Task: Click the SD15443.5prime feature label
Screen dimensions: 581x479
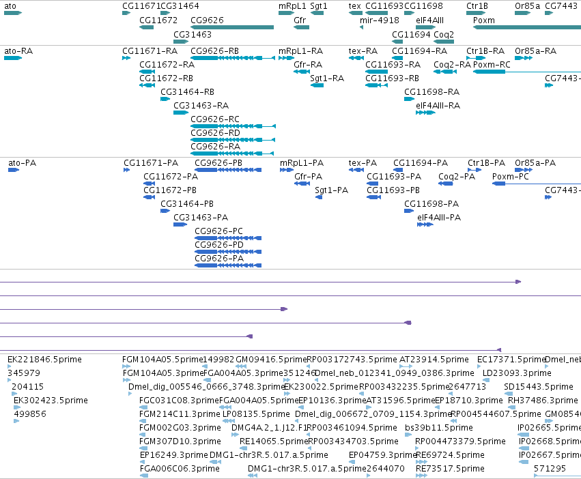Action: tap(539, 386)
